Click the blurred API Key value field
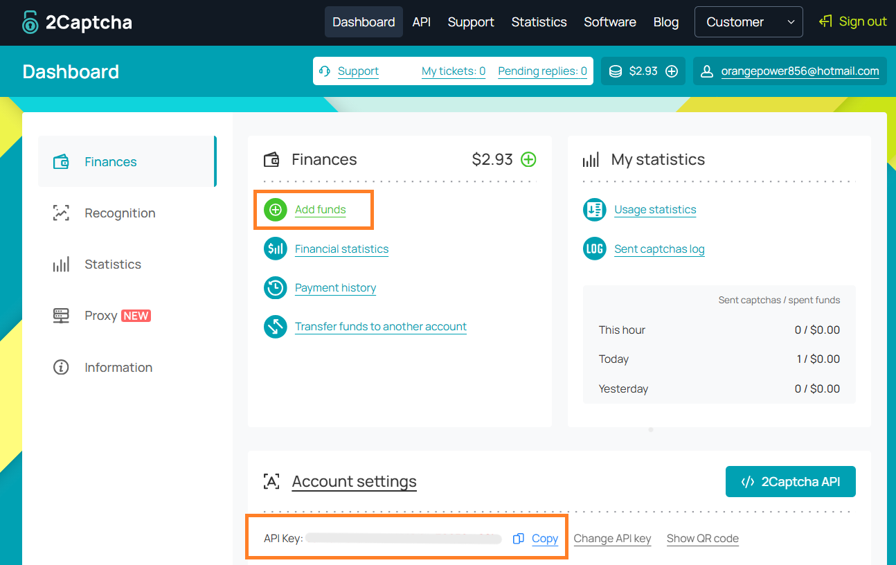 pyautogui.click(x=404, y=539)
